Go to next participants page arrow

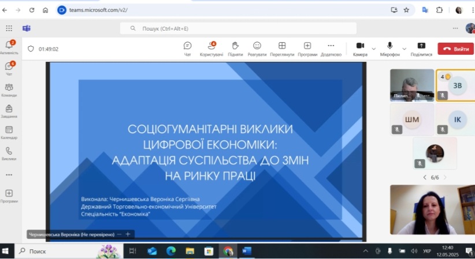pyautogui.click(x=442, y=177)
